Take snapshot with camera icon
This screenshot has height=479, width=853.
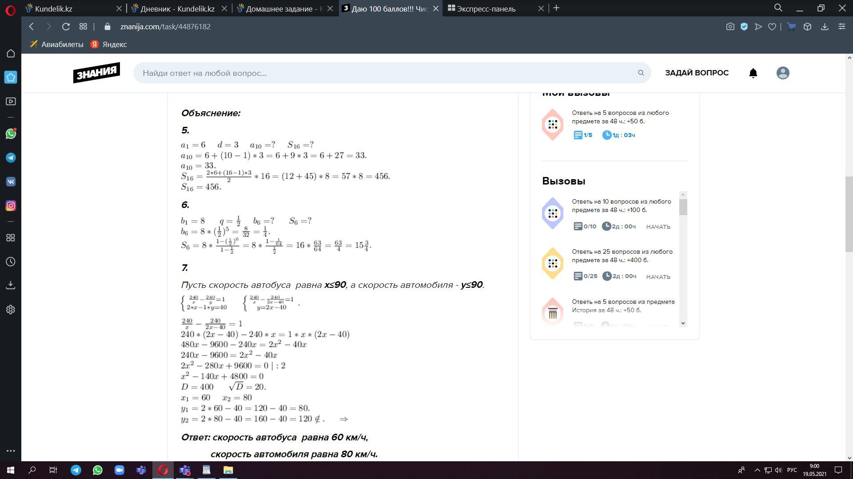coord(730,27)
